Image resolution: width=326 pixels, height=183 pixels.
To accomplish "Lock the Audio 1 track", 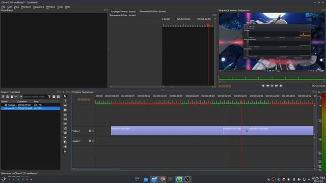I will [x=93, y=141].
